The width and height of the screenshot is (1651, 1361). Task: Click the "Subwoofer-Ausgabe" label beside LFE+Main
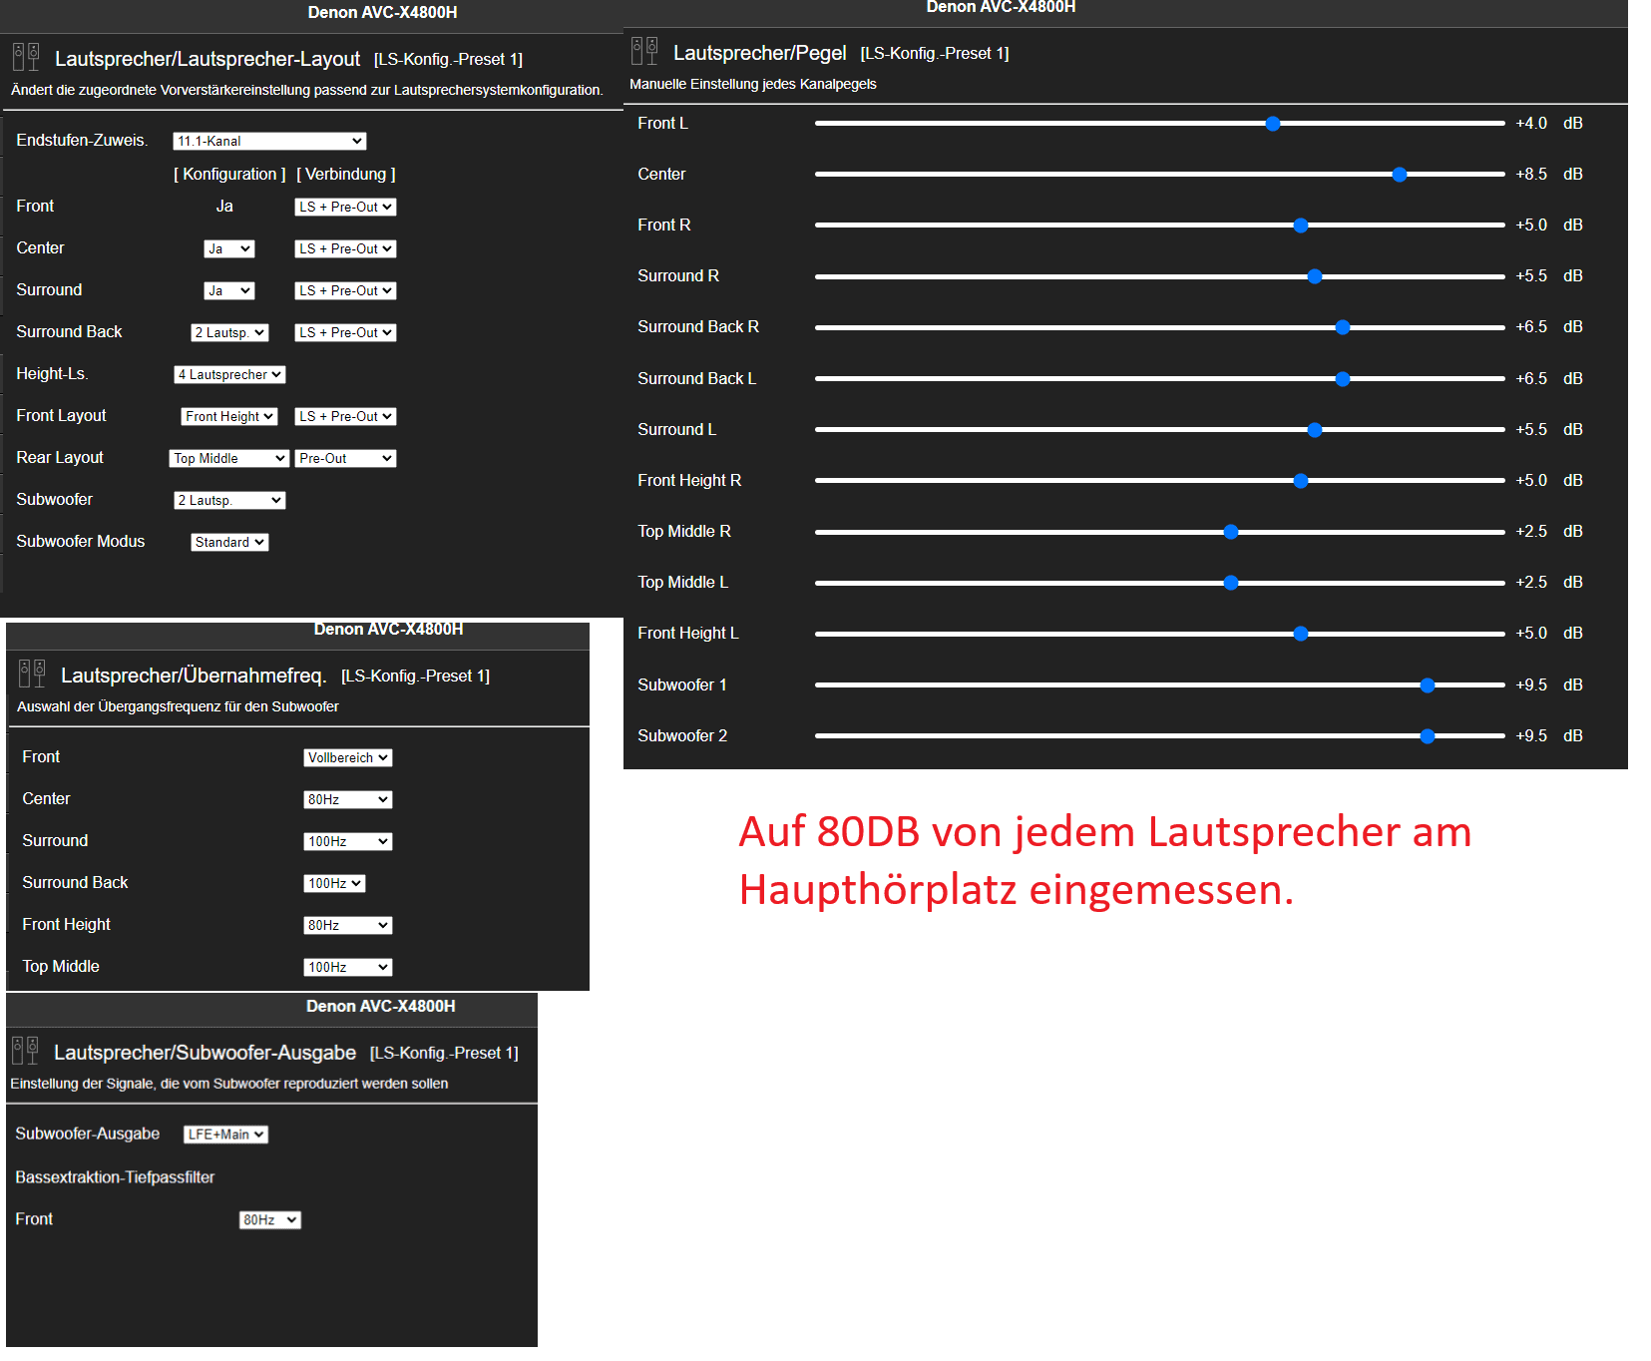[88, 1134]
